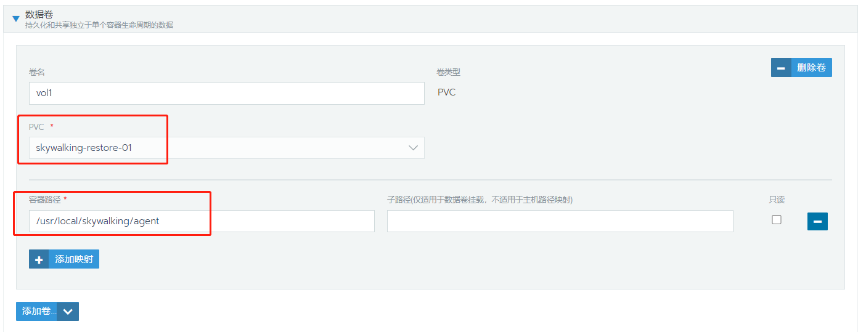Click the 只读 label
This screenshot has height=332, width=866.
click(777, 200)
